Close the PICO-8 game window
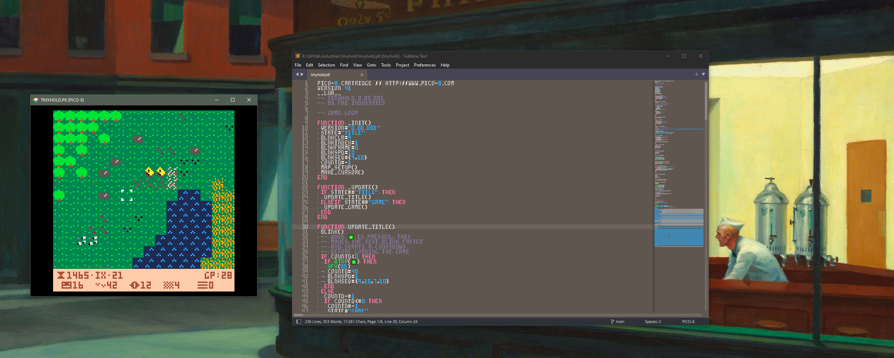 click(x=249, y=100)
